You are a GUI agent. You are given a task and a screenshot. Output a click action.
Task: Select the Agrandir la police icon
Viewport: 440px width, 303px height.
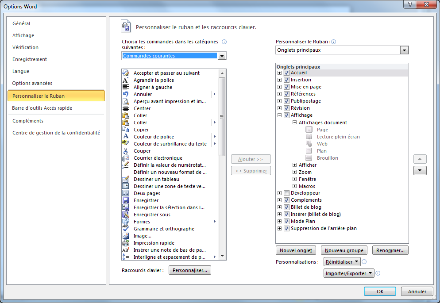[x=126, y=80]
